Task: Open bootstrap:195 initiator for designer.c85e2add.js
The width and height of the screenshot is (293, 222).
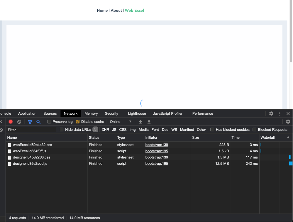Action: tap(157, 164)
